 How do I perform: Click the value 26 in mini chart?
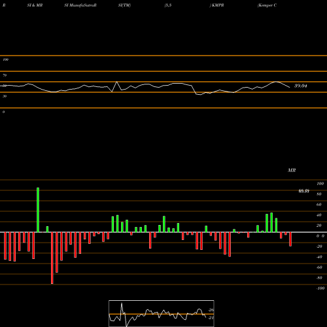click(x=211, y=310)
